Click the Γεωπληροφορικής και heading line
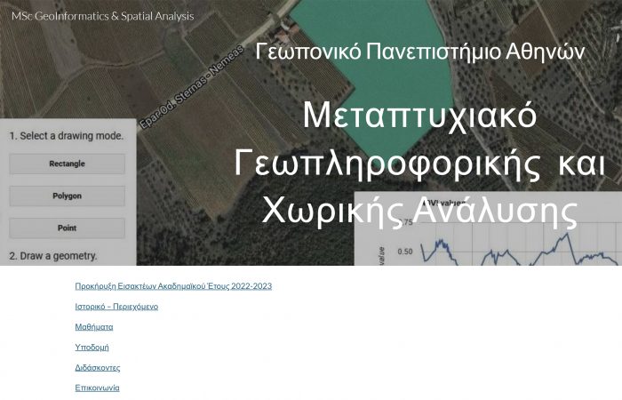Screen dimensions: 622x400 419,163
